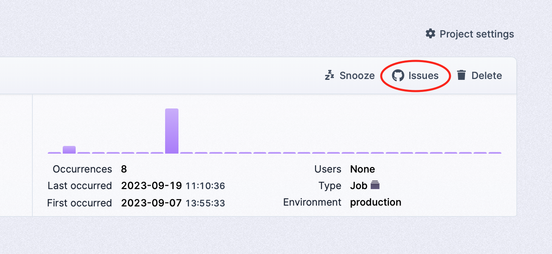Screen dimensions: 552x254
Task: Click the Users value None
Action: pos(363,169)
